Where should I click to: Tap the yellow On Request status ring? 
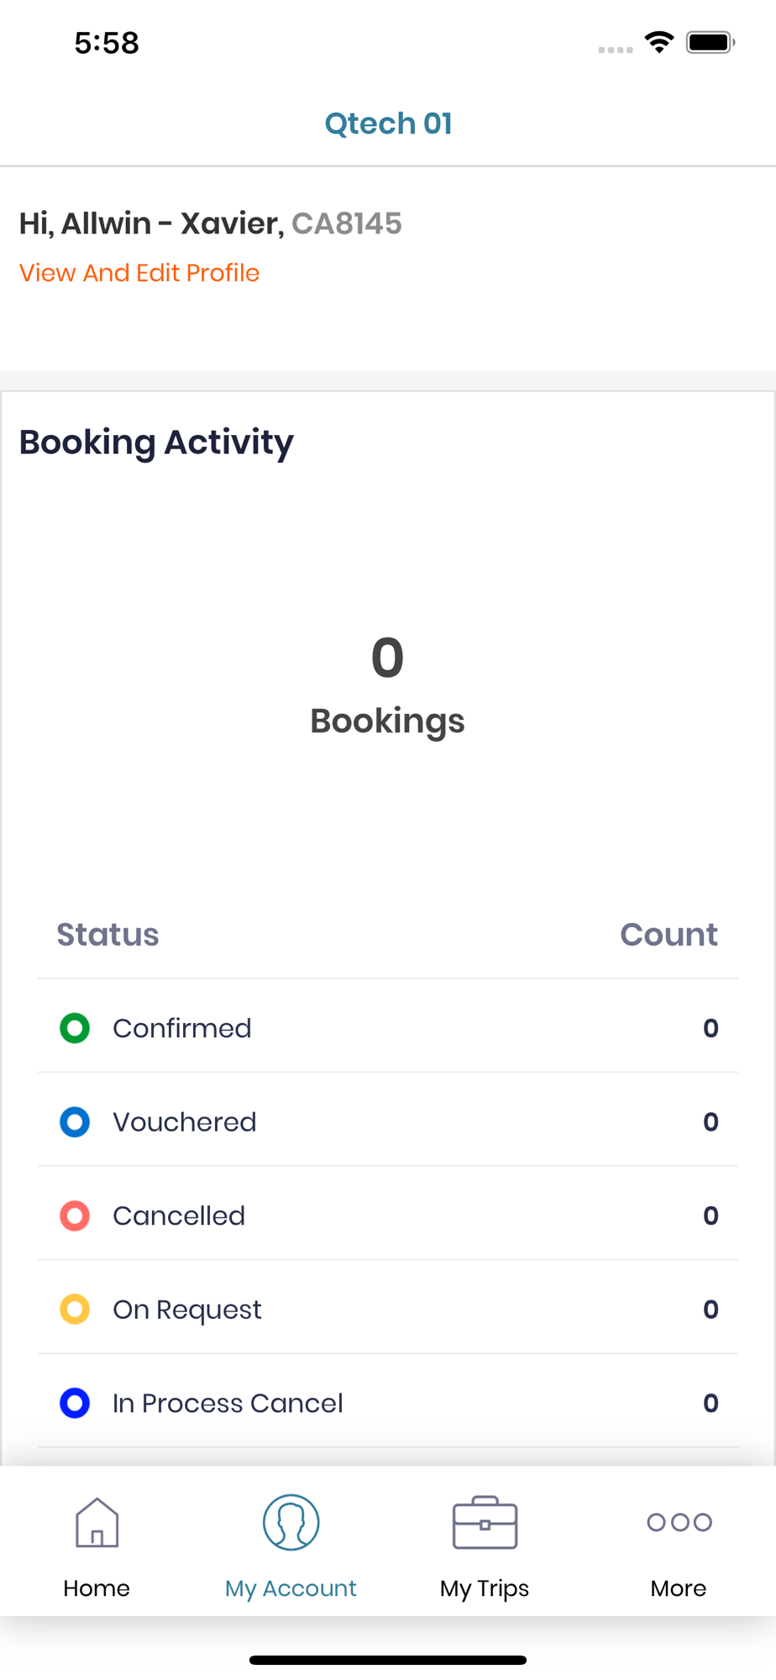coord(75,1310)
